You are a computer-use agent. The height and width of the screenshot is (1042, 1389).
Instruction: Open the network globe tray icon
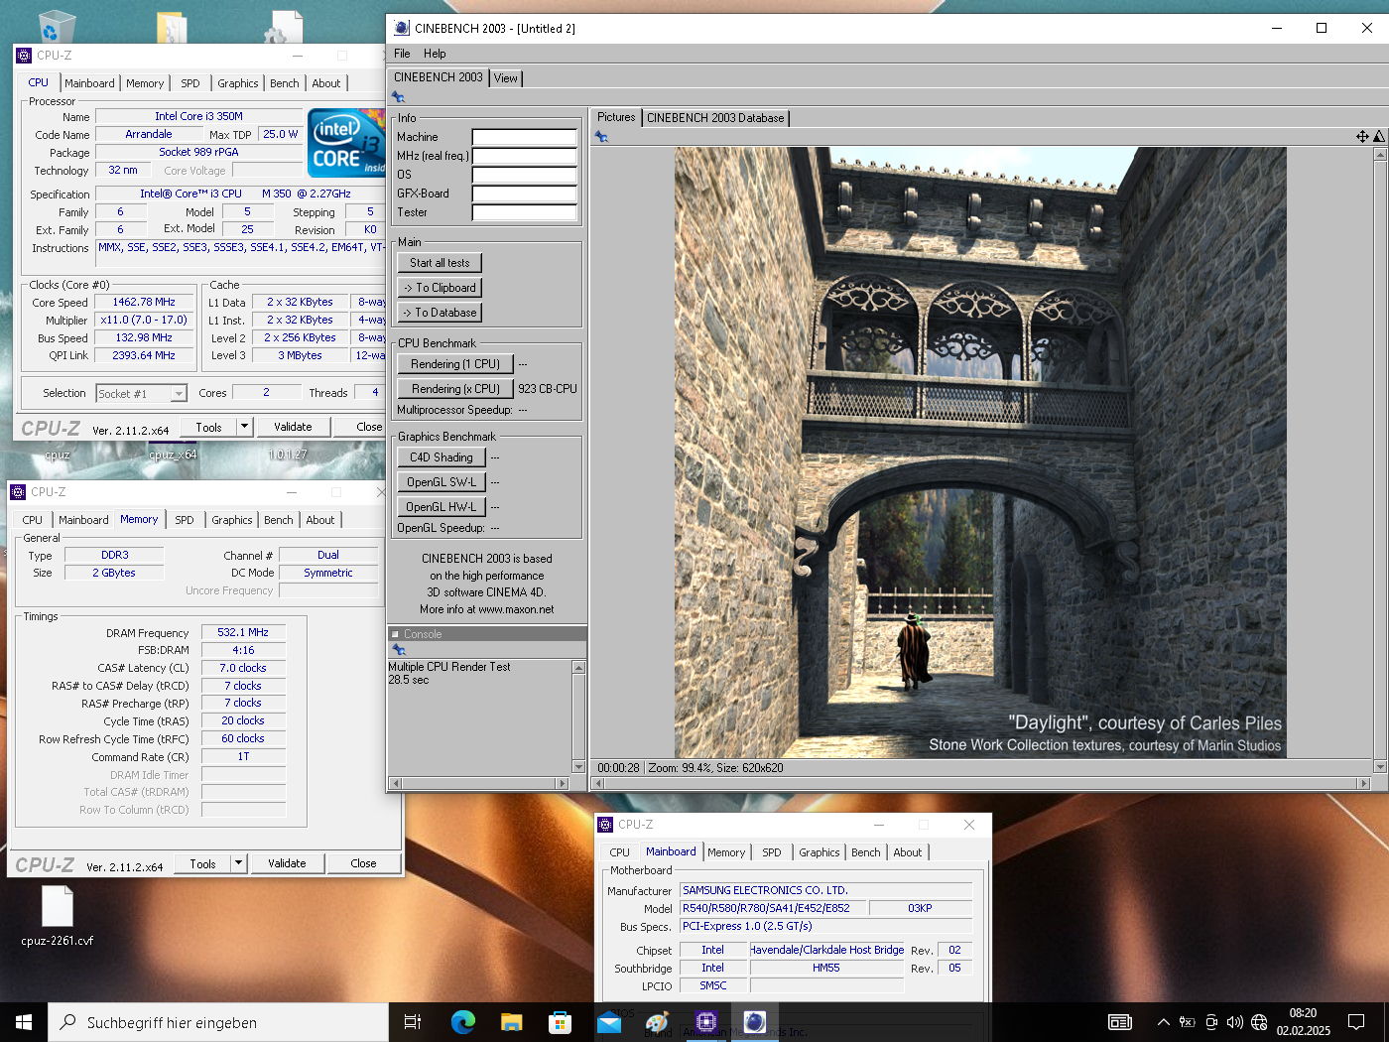pyautogui.click(x=1259, y=1022)
